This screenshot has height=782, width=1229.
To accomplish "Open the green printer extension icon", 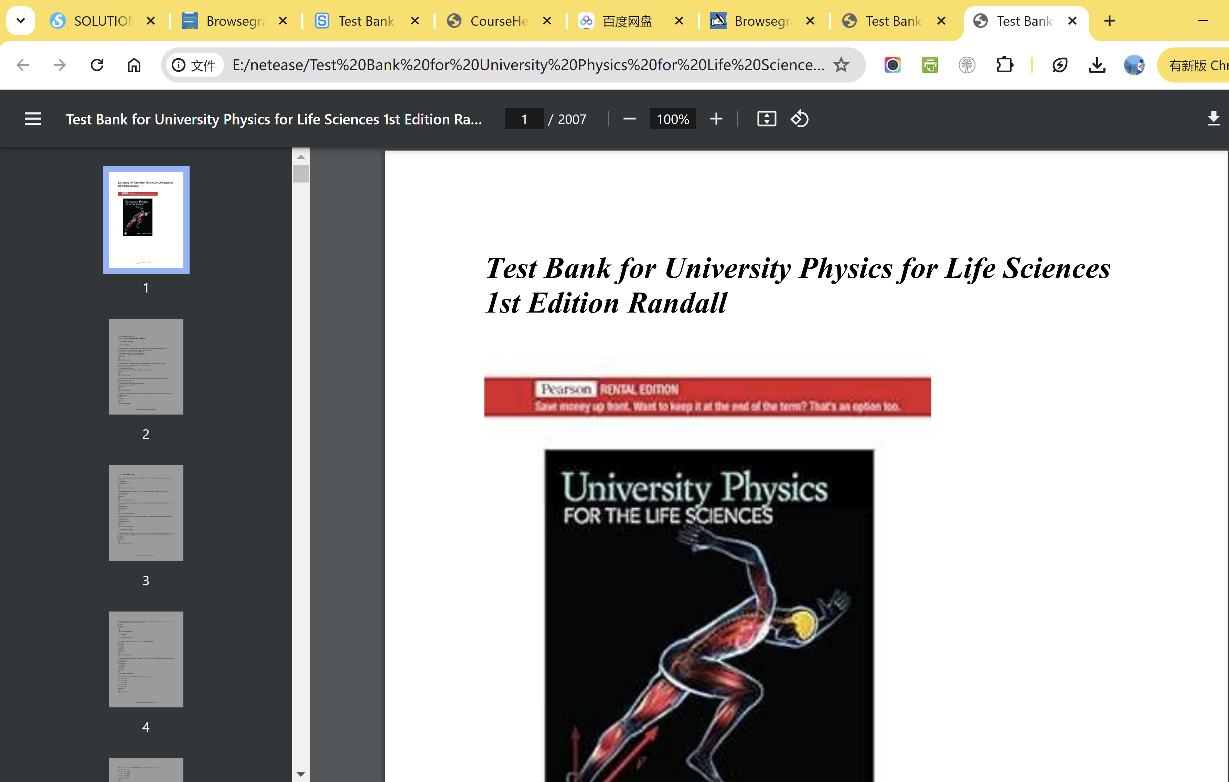I will pos(930,65).
